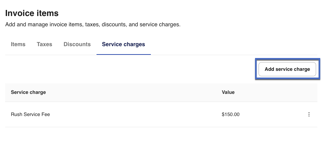Create a new service charge
326x141 pixels.
point(287,69)
